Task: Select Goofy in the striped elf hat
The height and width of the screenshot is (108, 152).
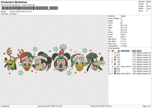Action: pos(96,62)
